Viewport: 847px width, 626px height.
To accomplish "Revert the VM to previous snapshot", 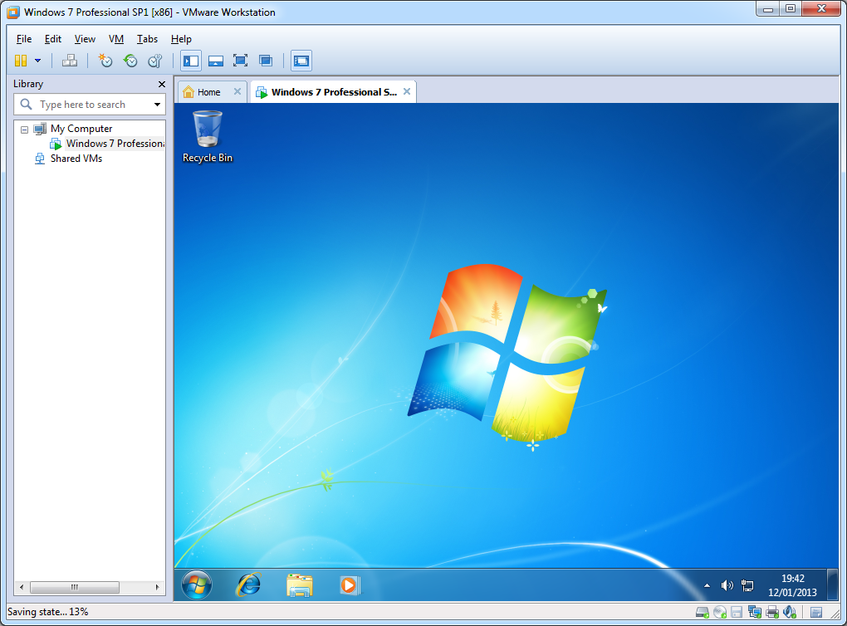I will tap(130, 61).
